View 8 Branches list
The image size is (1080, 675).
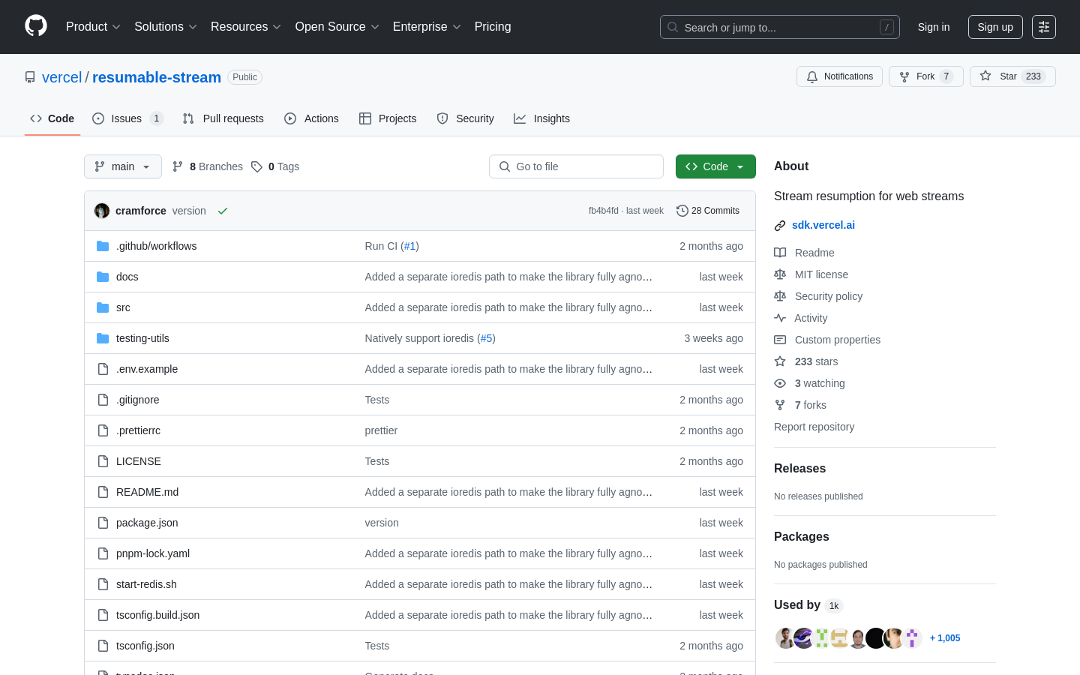(208, 166)
